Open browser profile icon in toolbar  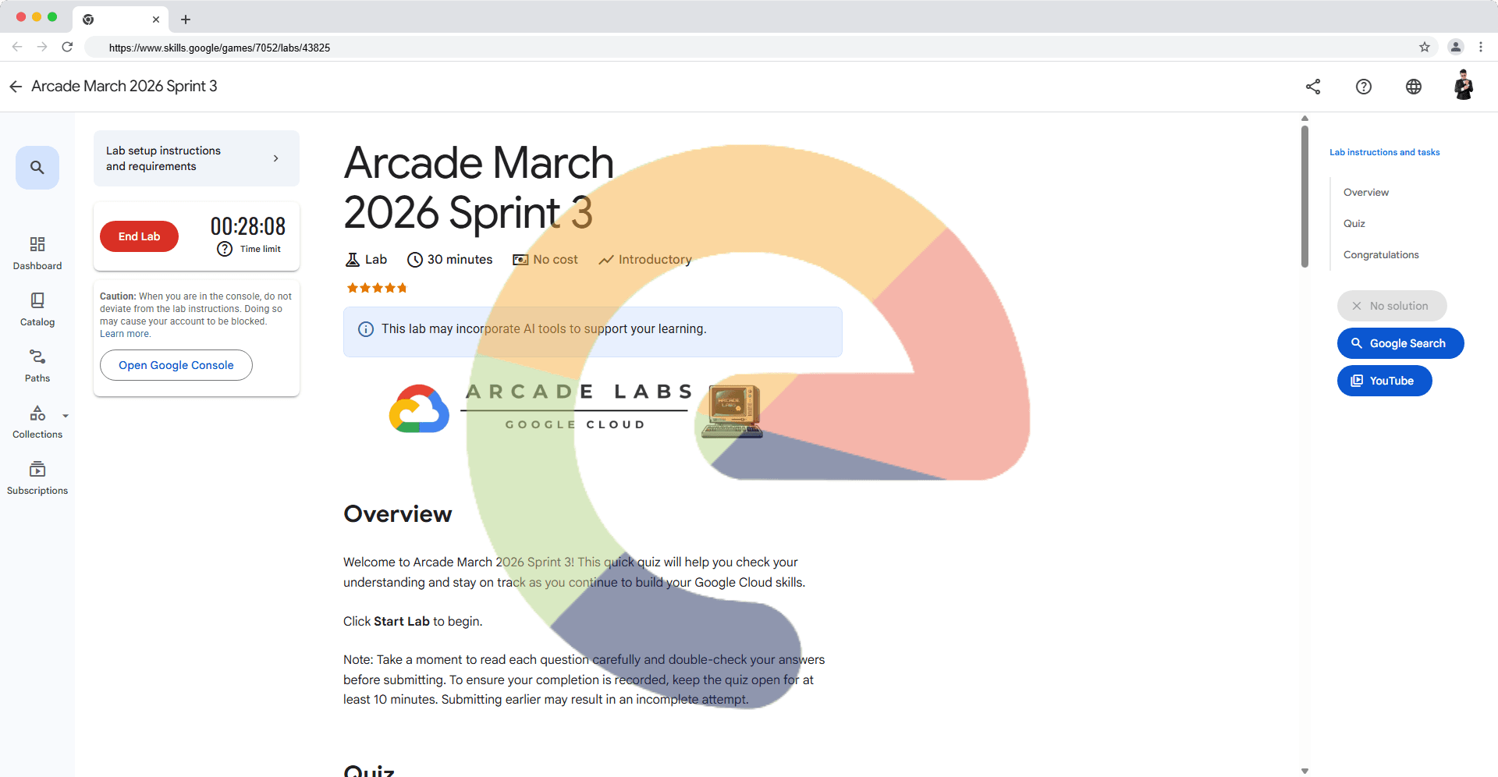tap(1456, 47)
